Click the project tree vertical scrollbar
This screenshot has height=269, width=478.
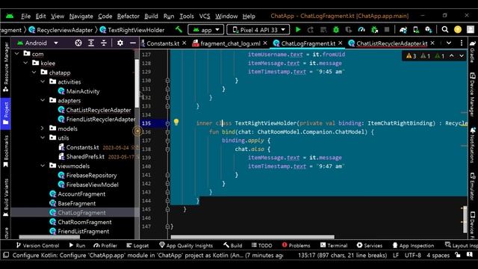point(137,83)
